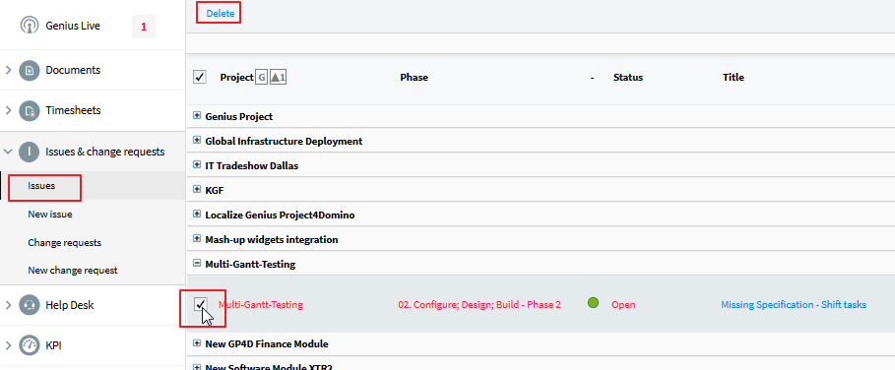Viewport: 895px width, 370px height.
Task: Click the Genius Project group label
Action: click(238, 116)
